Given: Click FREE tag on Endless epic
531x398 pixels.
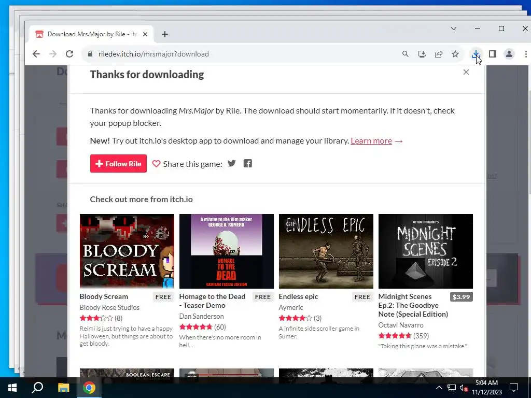Looking at the screenshot, I should click(362, 297).
